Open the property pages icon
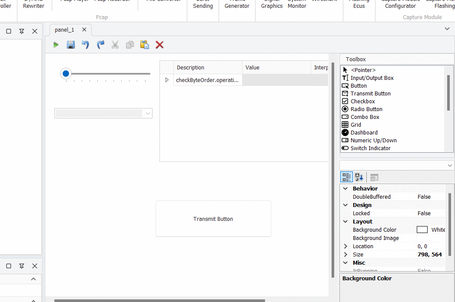Viewport: 455px width, 302px height. [374, 177]
